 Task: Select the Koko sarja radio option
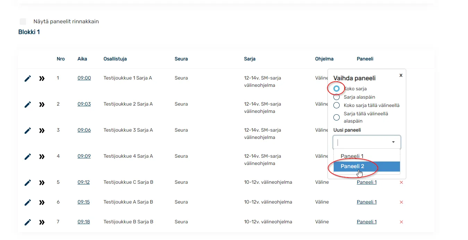pos(336,89)
